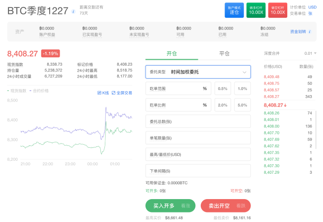Click the 买入开多 green buy button

170,206
